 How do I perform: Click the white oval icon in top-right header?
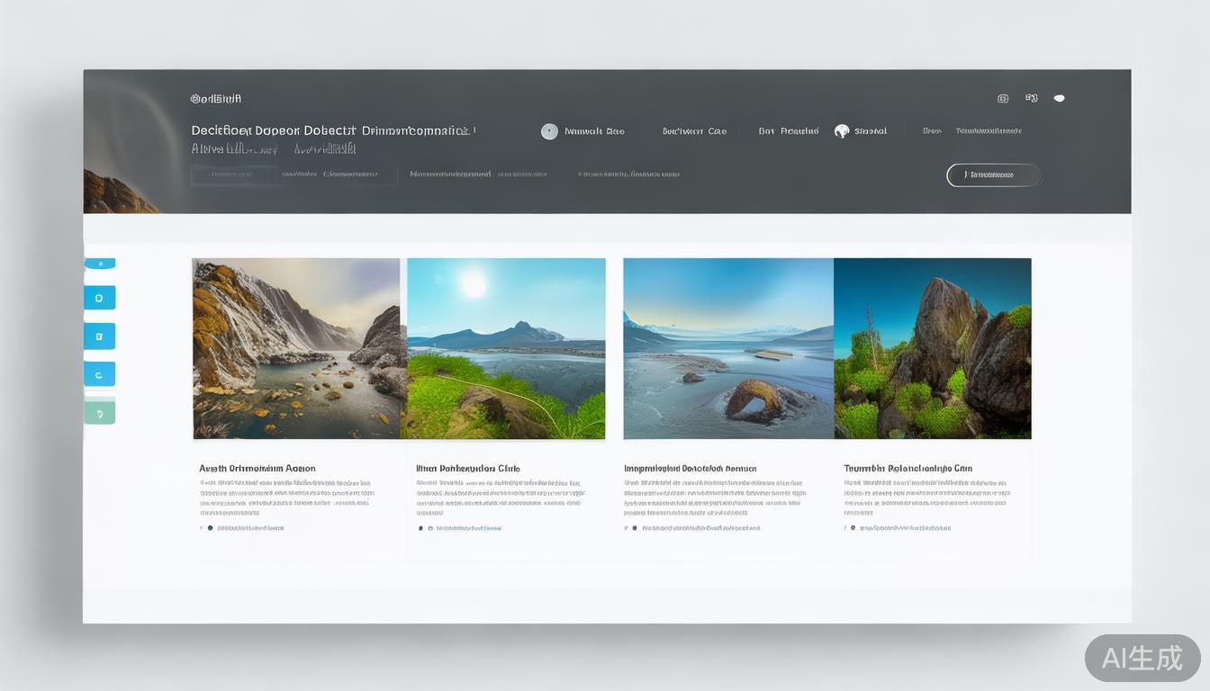tap(1059, 98)
